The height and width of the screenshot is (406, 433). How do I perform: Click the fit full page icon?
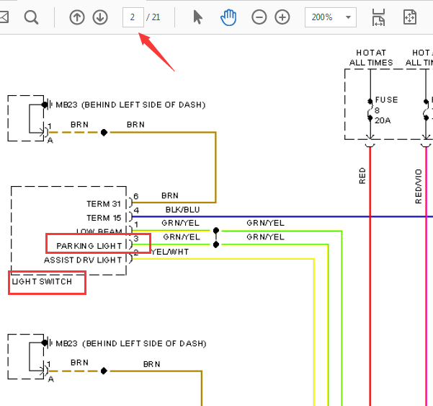pyautogui.click(x=410, y=17)
